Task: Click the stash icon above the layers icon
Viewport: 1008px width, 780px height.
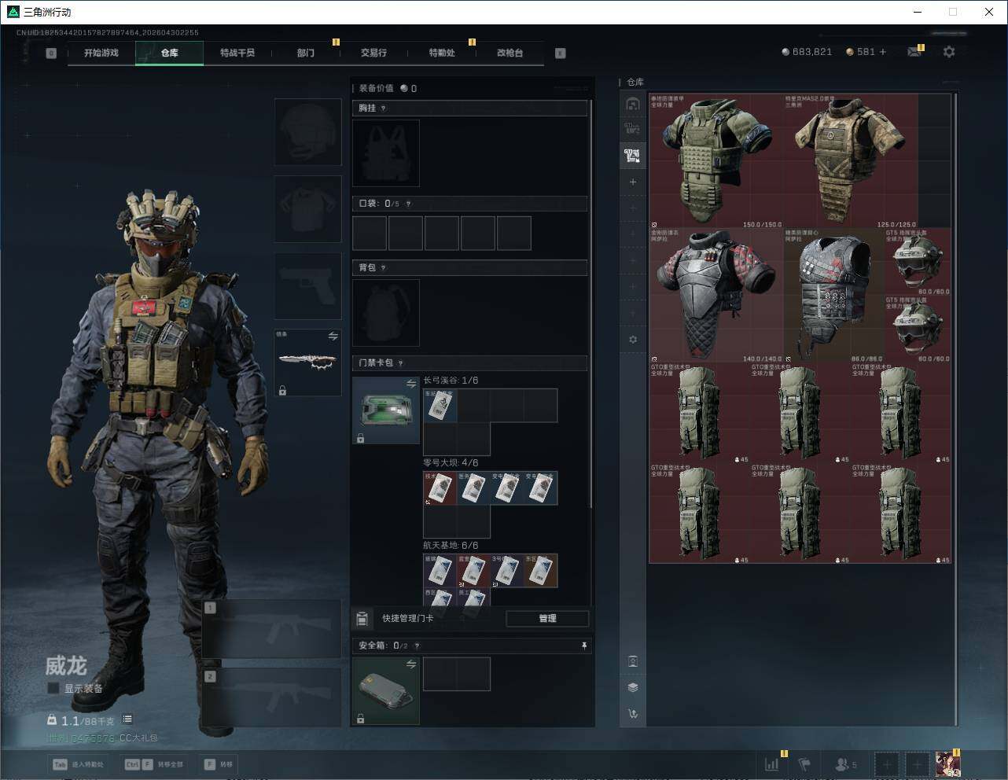Action: tap(633, 661)
